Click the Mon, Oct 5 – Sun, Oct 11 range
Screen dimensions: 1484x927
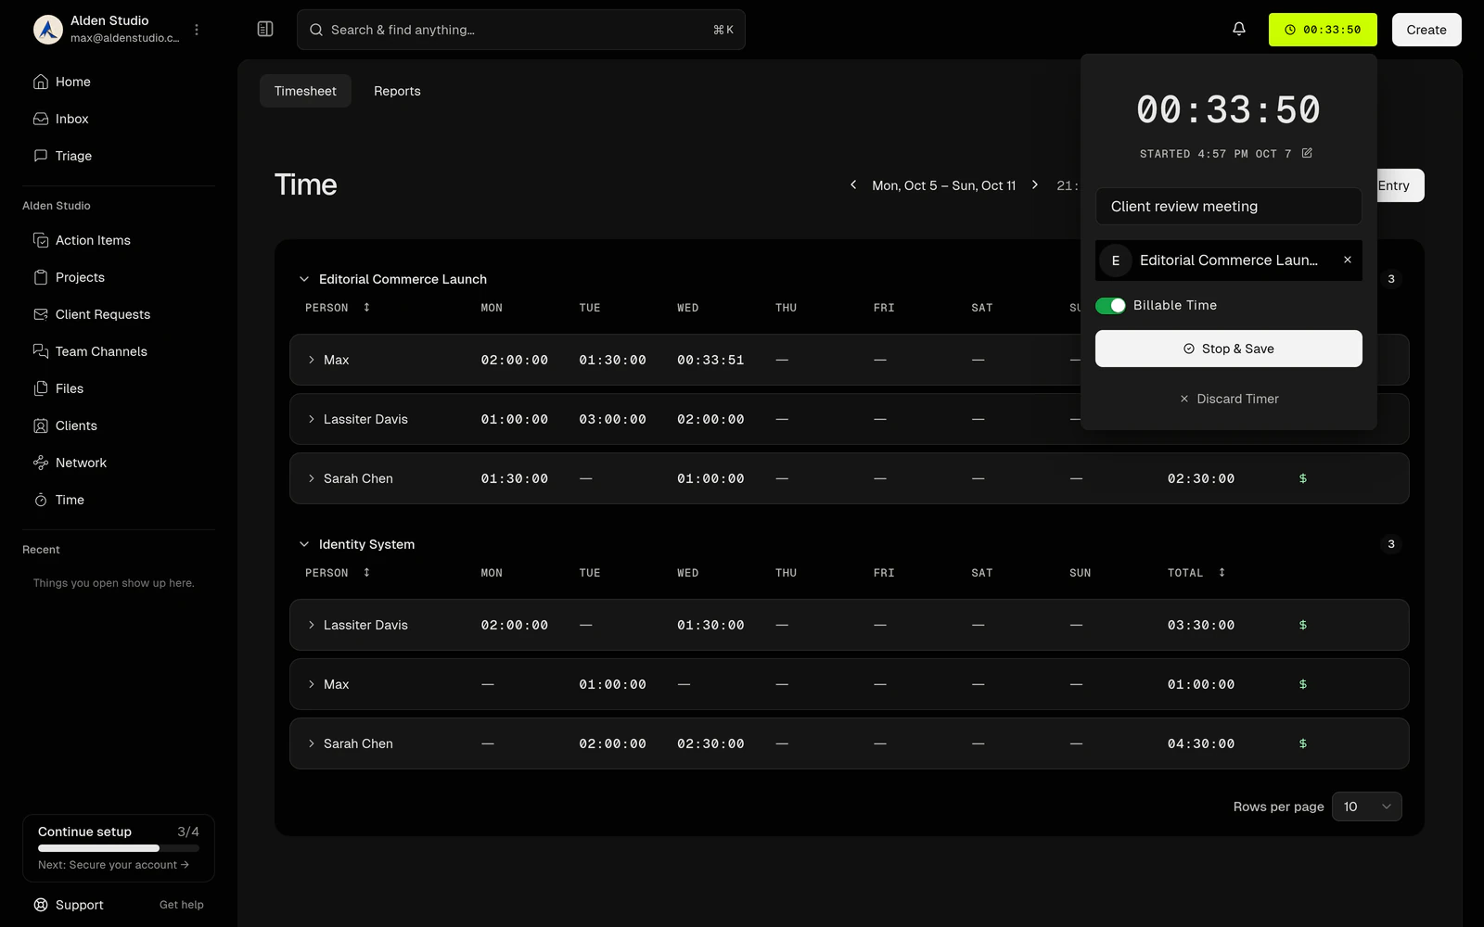pos(944,185)
